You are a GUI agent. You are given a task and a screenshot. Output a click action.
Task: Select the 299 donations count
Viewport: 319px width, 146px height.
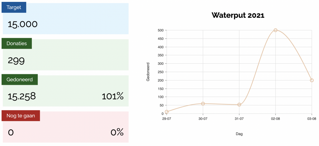[x=16, y=61]
